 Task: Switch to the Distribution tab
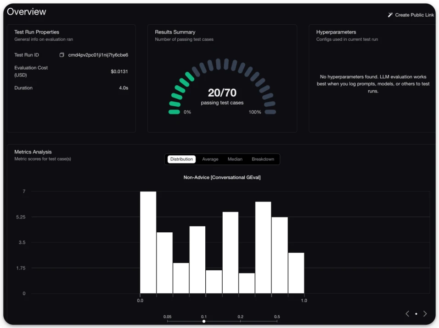point(181,159)
